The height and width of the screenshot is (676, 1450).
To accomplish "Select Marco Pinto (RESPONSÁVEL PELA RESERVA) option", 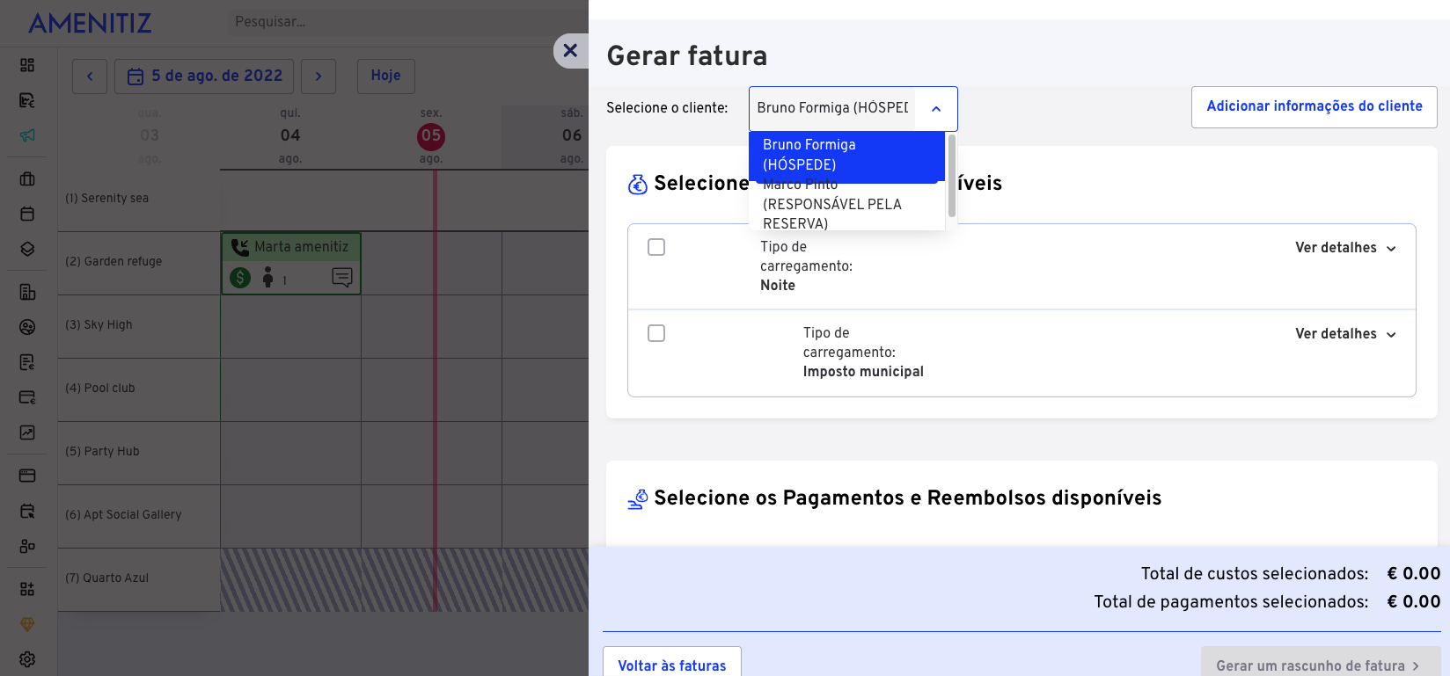I will [x=846, y=206].
